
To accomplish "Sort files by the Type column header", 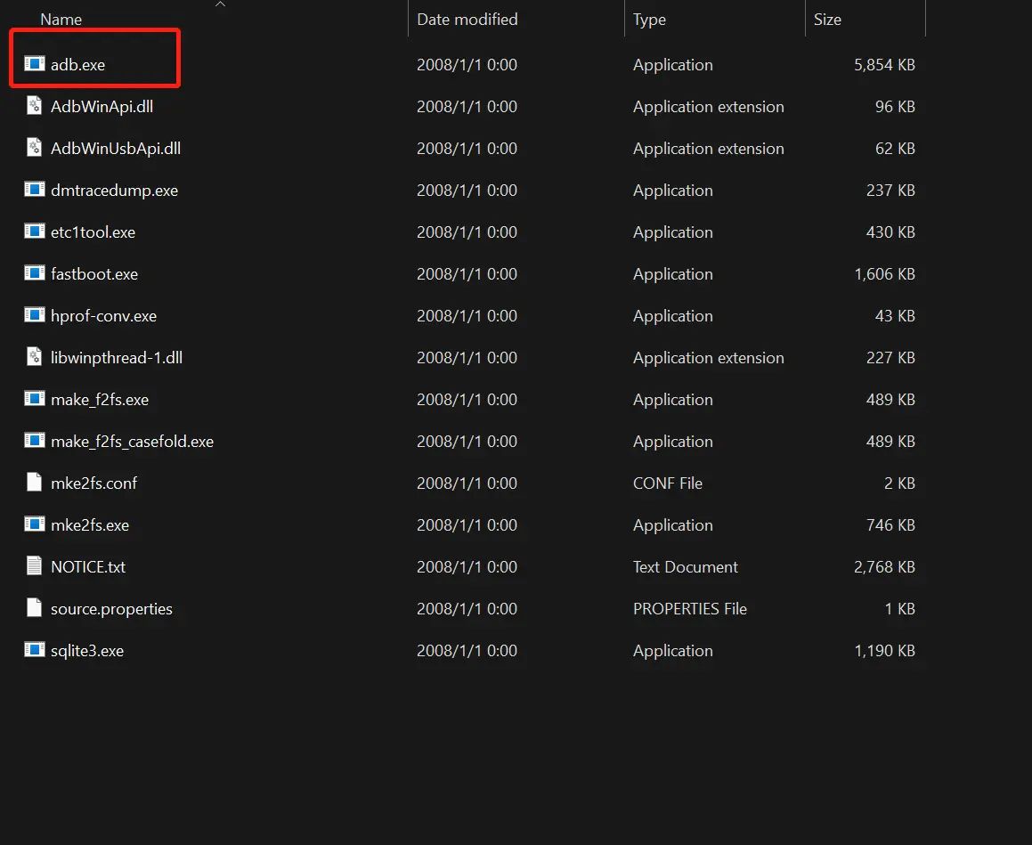I will (648, 19).
